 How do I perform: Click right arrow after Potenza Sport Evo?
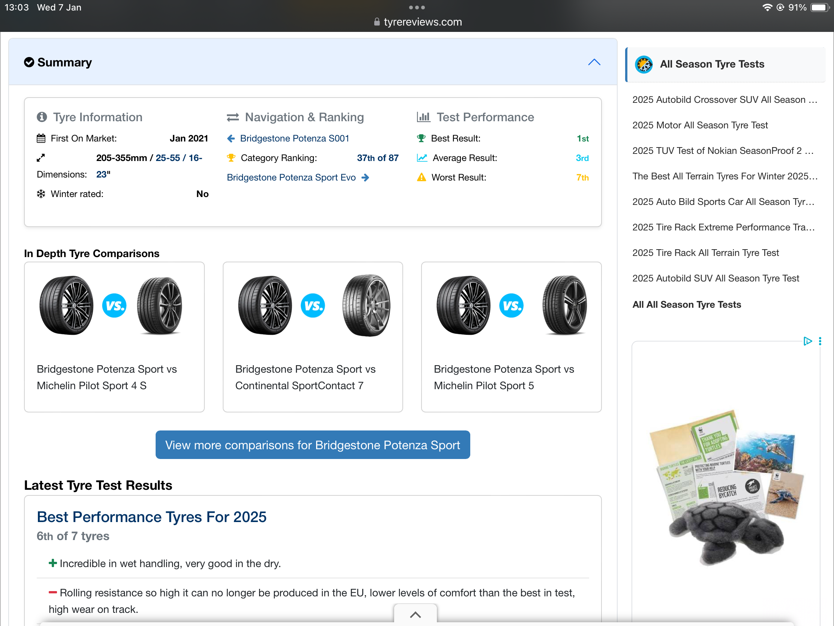(x=365, y=178)
